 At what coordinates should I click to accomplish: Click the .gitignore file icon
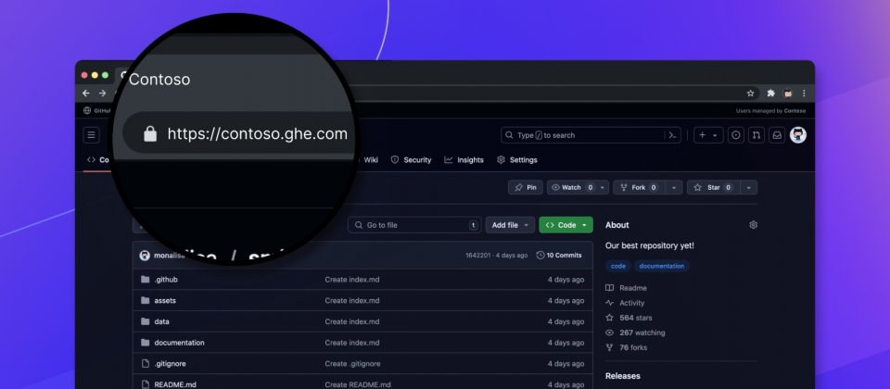click(x=146, y=363)
